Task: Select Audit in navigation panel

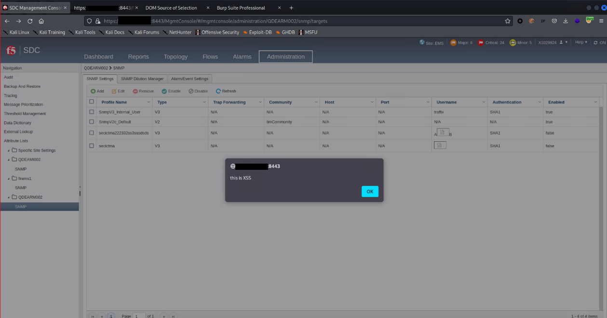Action: tap(9, 77)
